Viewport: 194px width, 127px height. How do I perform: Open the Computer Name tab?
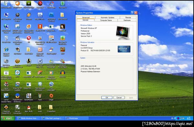(x=106, y=20)
